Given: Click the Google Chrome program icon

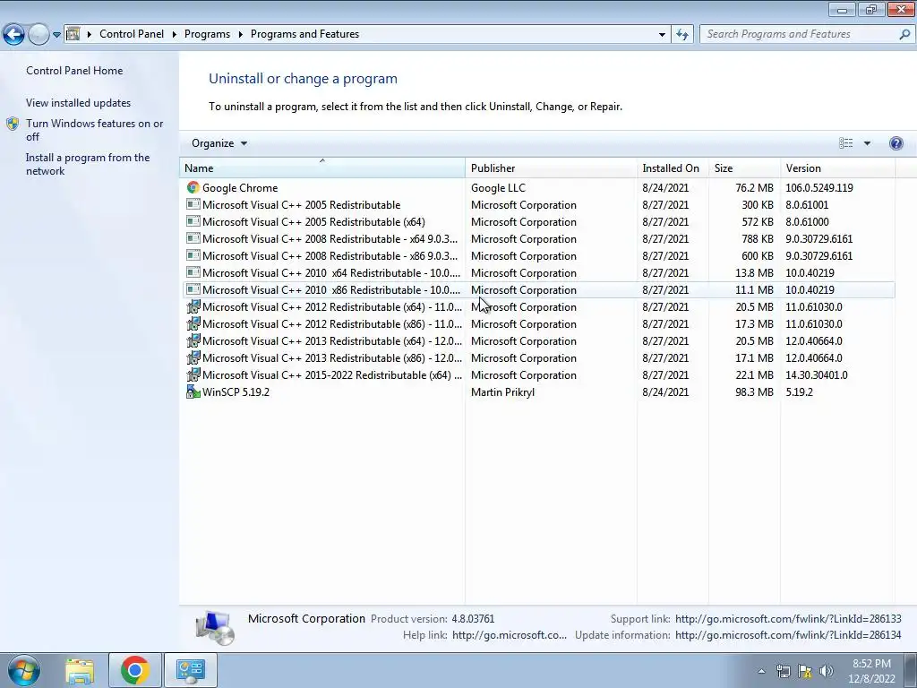Looking at the screenshot, I should click(193, 187).
